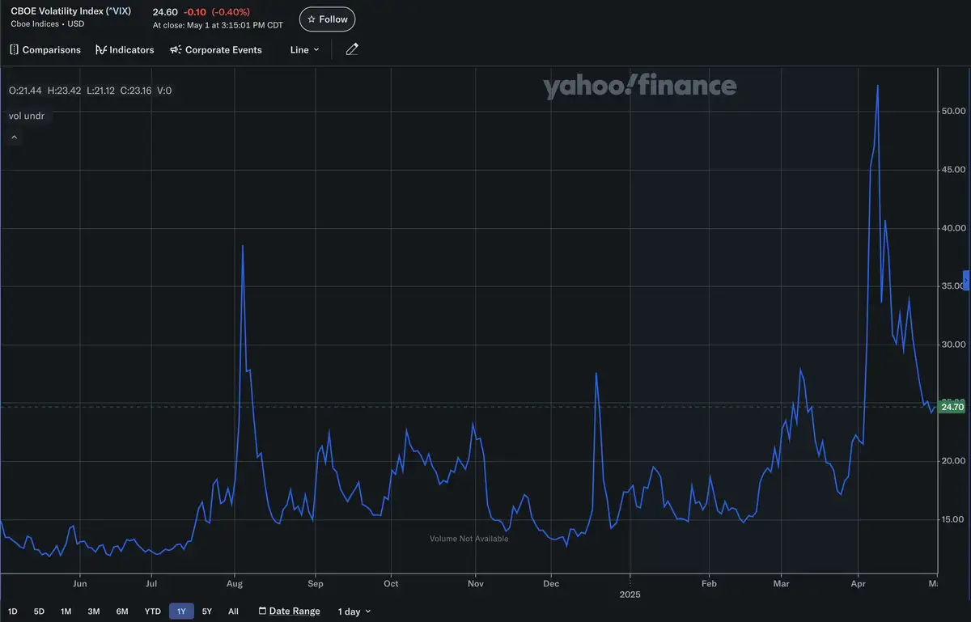Click the vol undr indicator label

(x=27, y=116)
